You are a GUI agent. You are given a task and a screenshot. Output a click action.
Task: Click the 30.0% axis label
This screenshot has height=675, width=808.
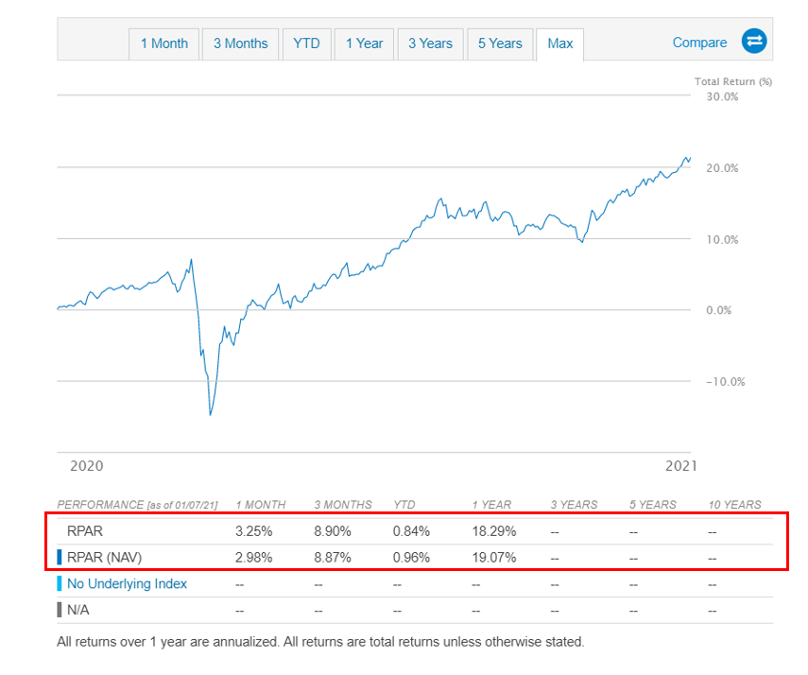pos(722,97)
